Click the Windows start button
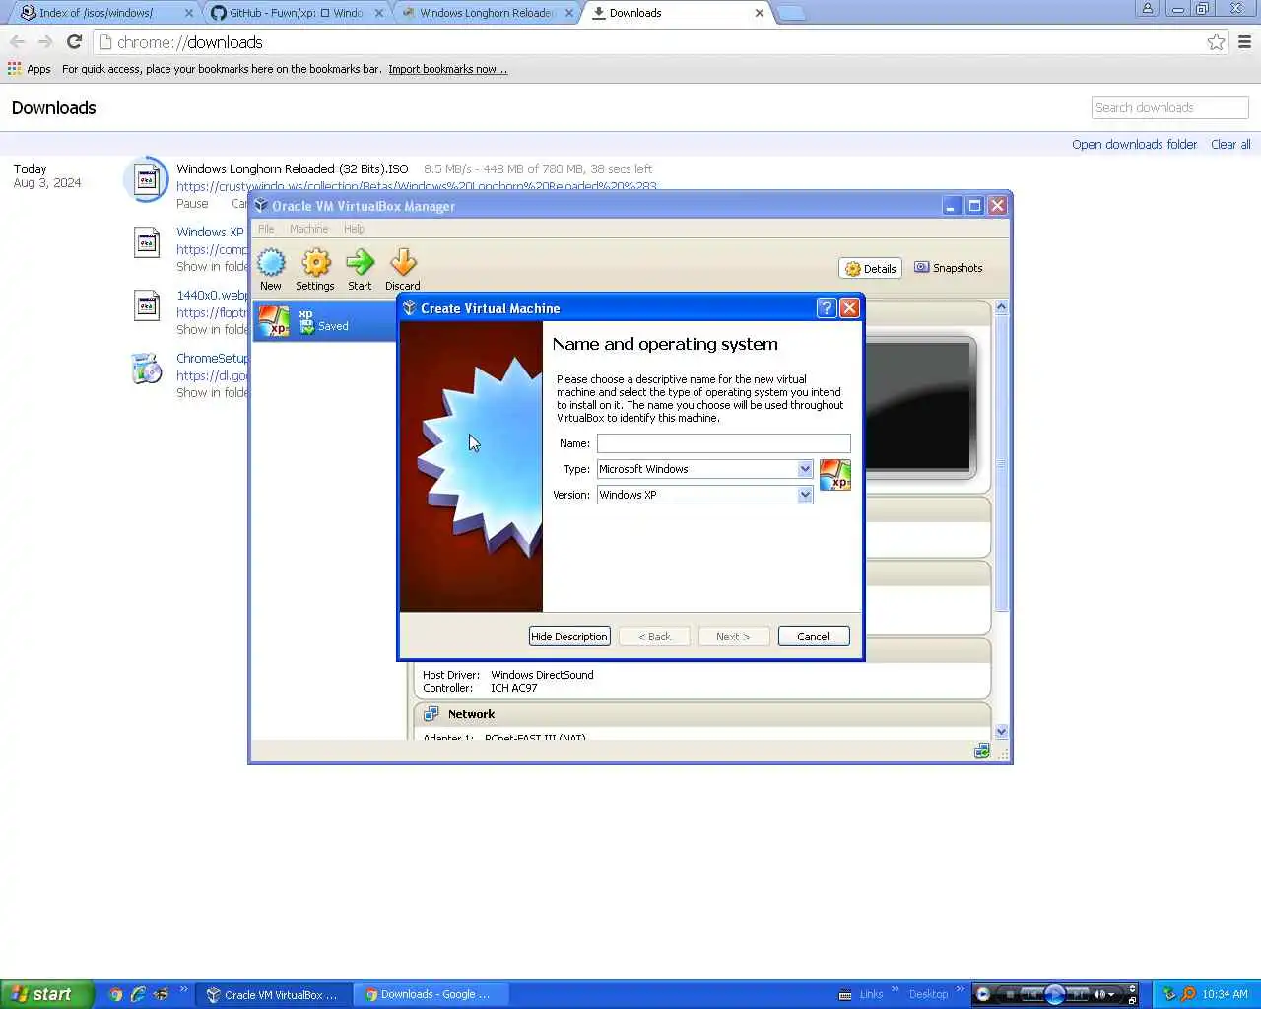Image resolution: width=1261 pixels, height=1009 pixels. [x=46, y=994]
